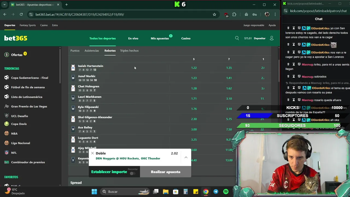The image size is (350, 197).
Task: Open Telegram from the taskbar
Action: coord(216,192)
